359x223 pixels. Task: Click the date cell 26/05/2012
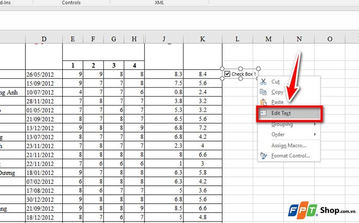coord(44,74)
